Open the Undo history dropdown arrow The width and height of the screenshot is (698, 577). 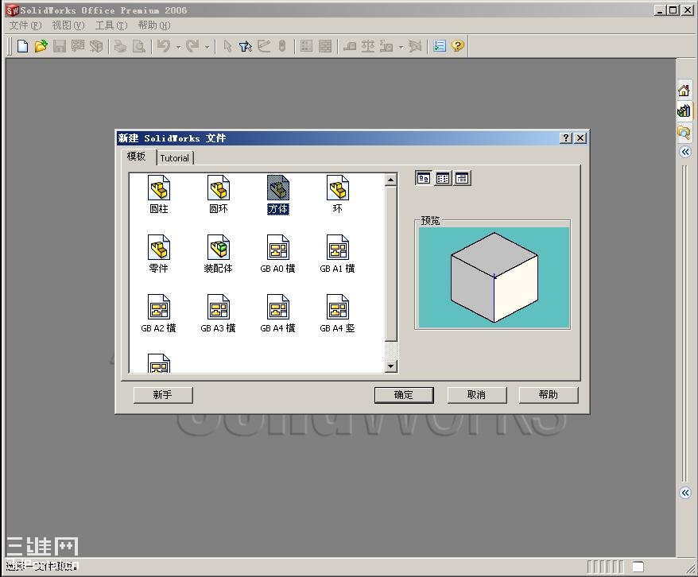click(x=178, y=47)
